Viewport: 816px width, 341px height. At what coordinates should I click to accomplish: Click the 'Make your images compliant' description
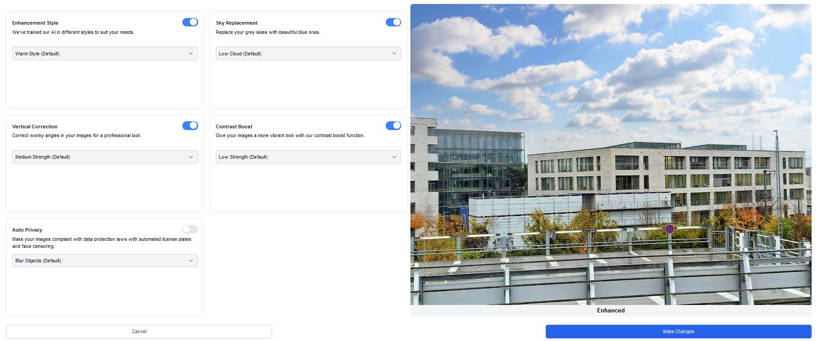102,243
